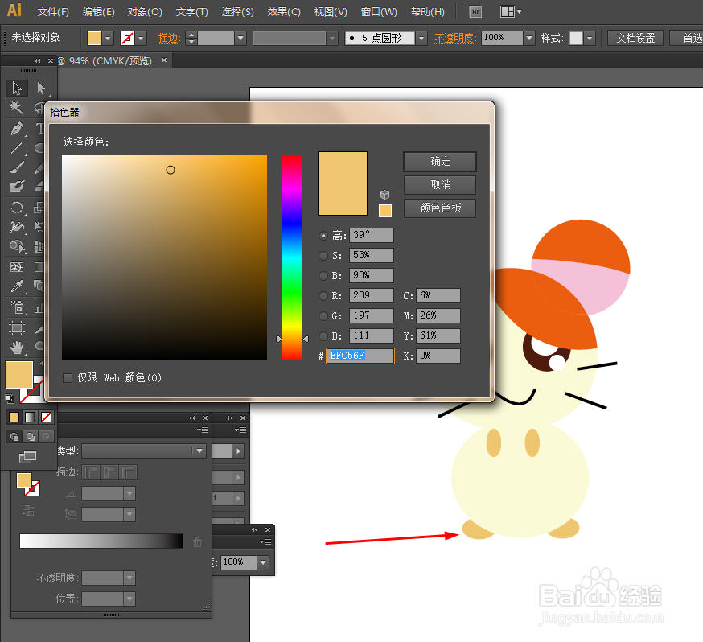Open Adobe Bridge via Br icon
The width and height of the screenshot is (703, 642).
[x=475, y=12]
